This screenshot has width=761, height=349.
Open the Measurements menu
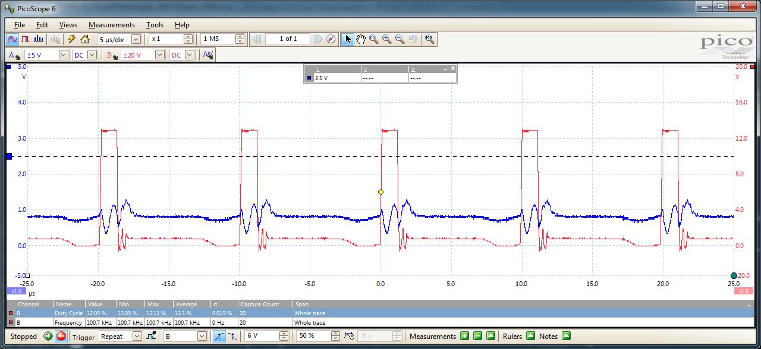[x=112, y=24]
